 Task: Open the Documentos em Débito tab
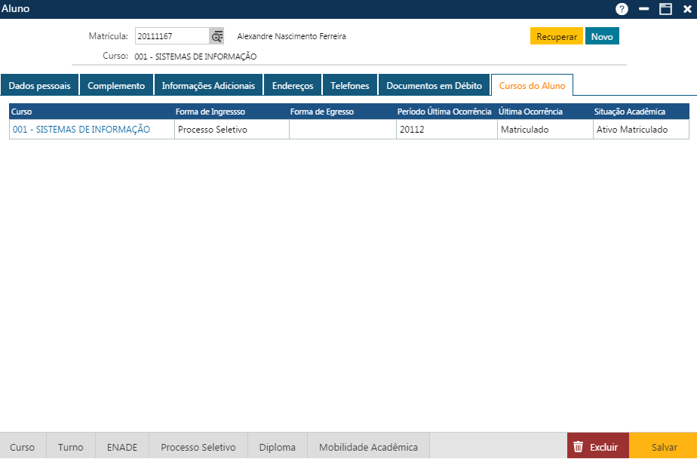click(x=434, y=85)
